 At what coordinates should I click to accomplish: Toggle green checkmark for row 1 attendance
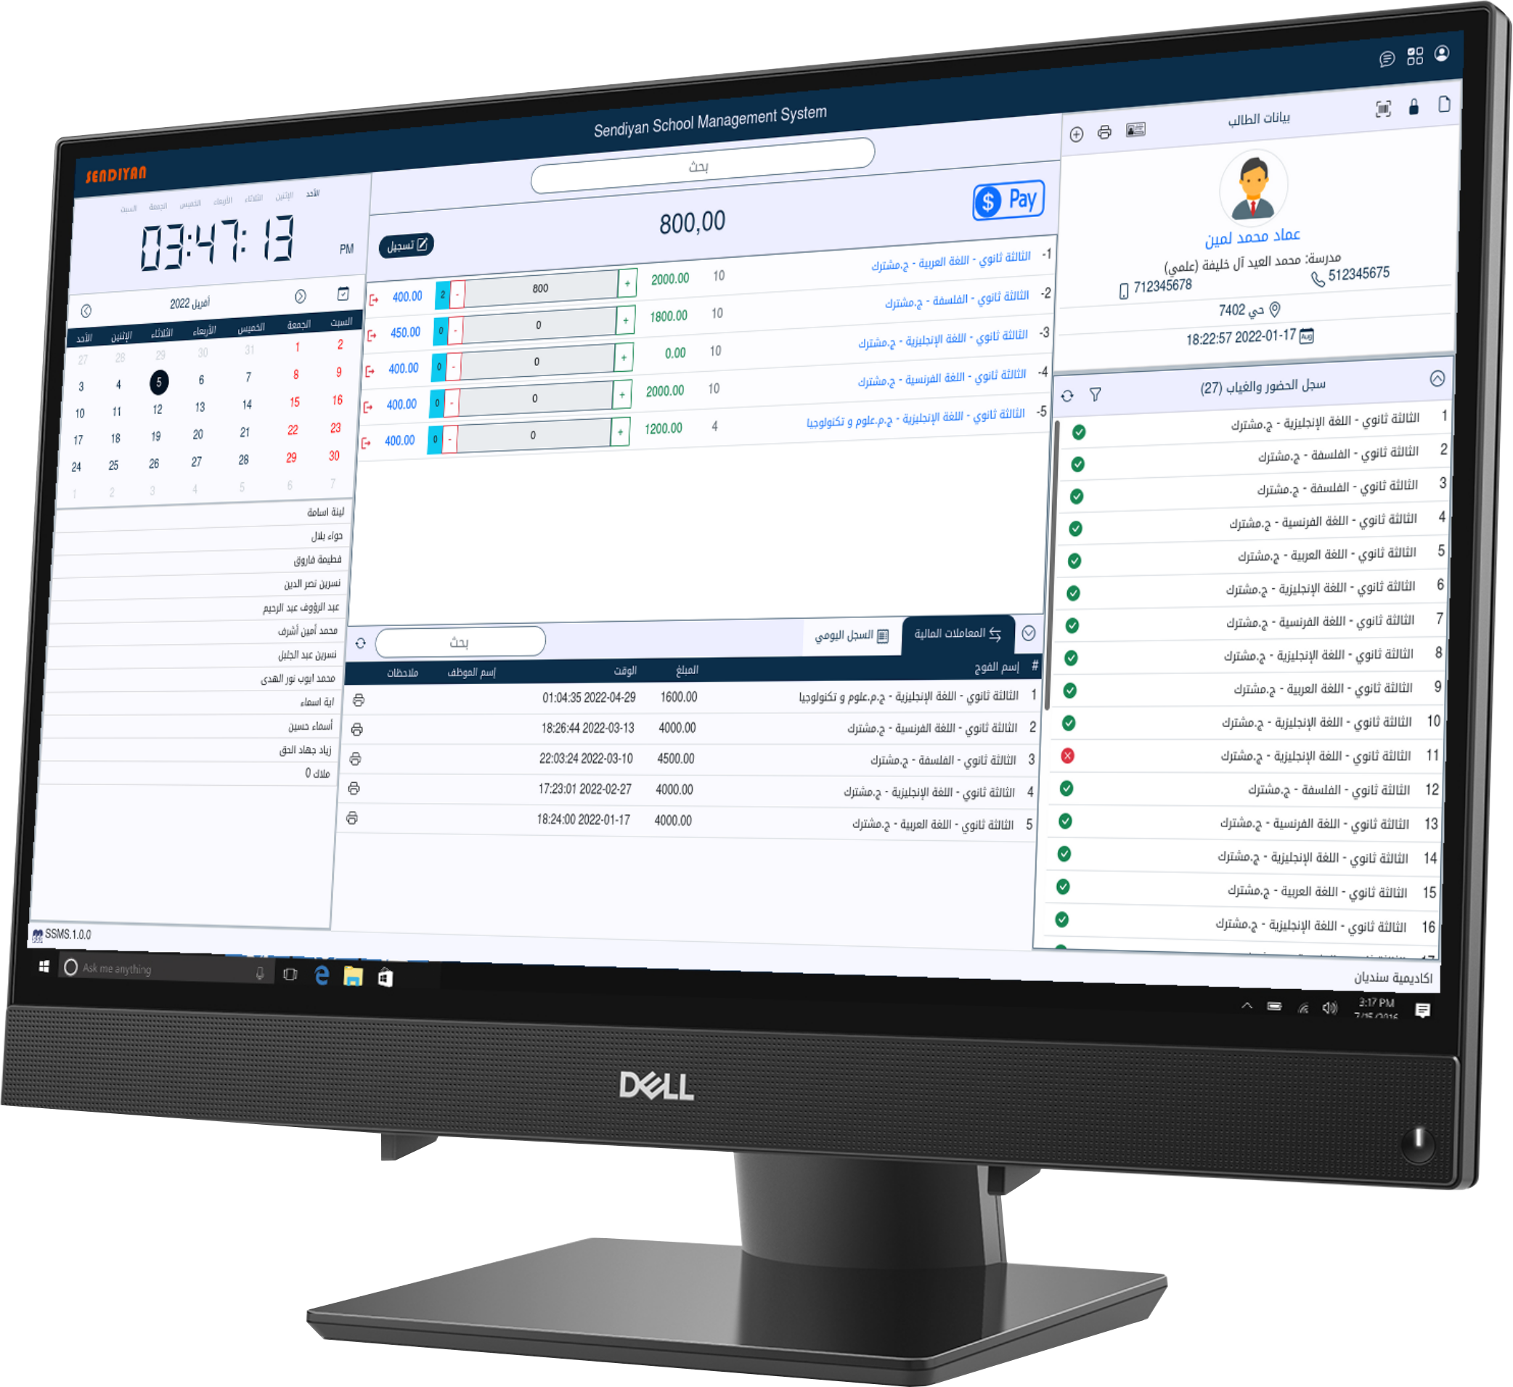[x=1080, y=433]
